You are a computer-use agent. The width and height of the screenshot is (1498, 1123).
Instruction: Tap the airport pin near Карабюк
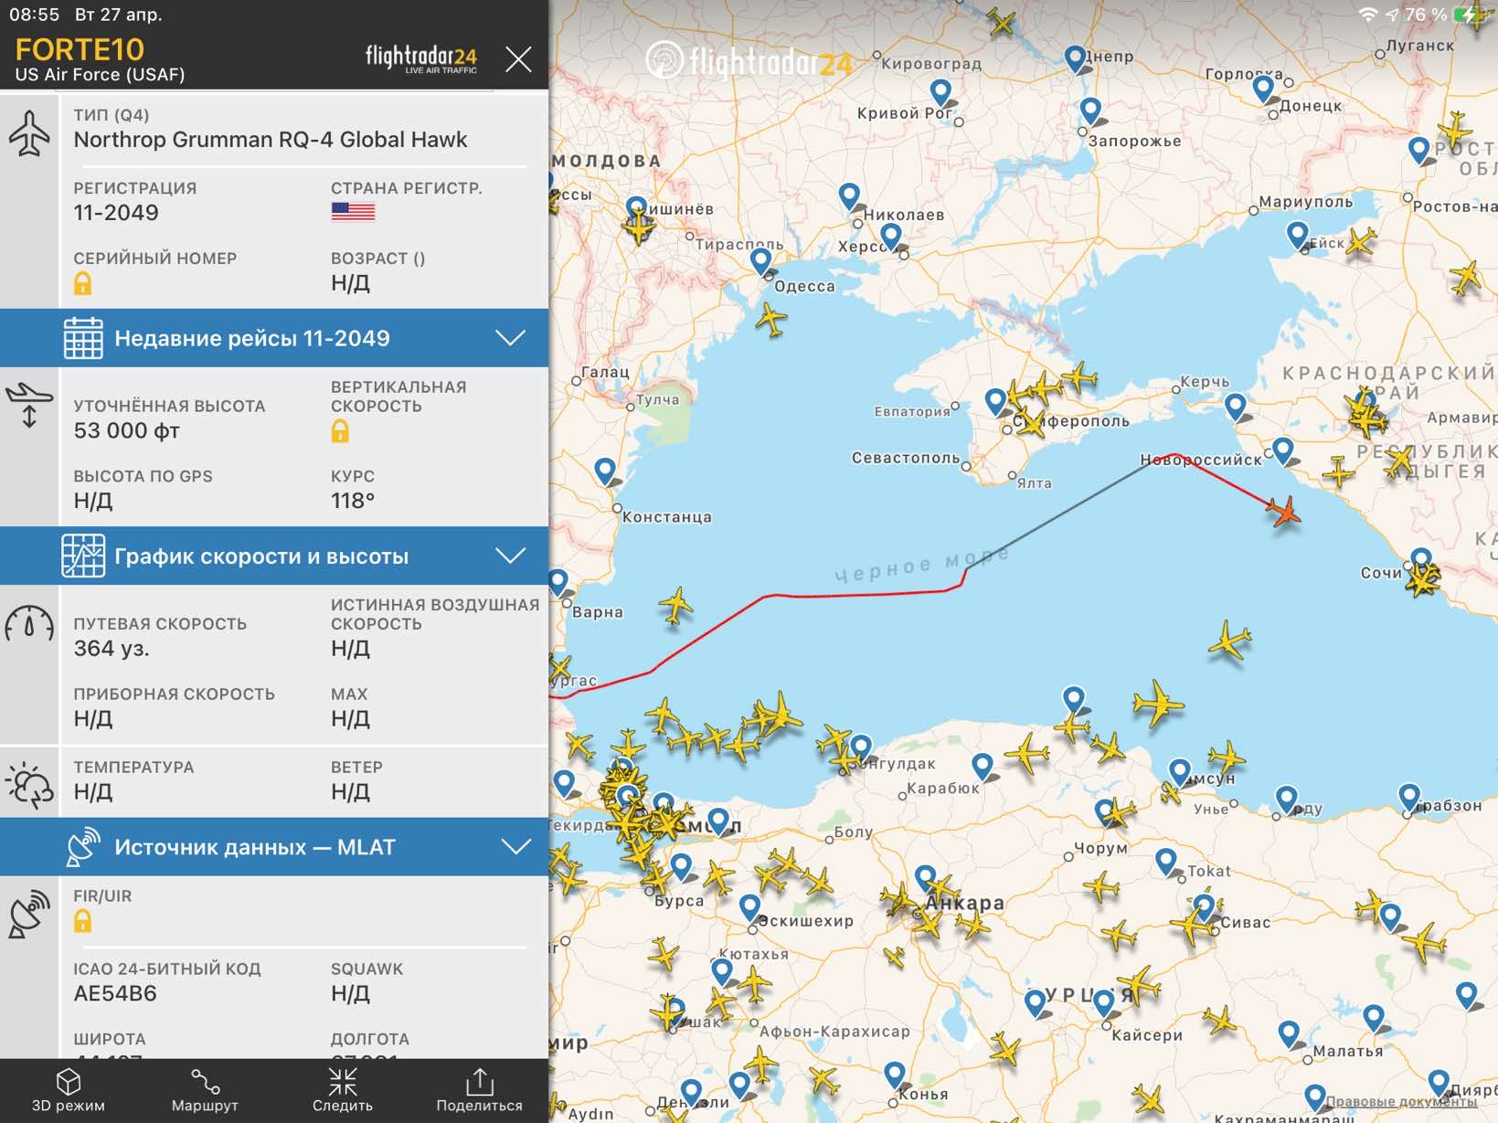coord(983,767)
